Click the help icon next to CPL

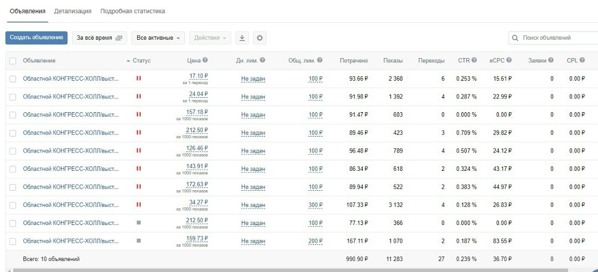[582, 60]
